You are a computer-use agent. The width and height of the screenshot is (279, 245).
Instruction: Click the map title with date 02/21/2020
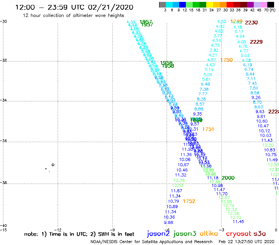click(74, 7)
